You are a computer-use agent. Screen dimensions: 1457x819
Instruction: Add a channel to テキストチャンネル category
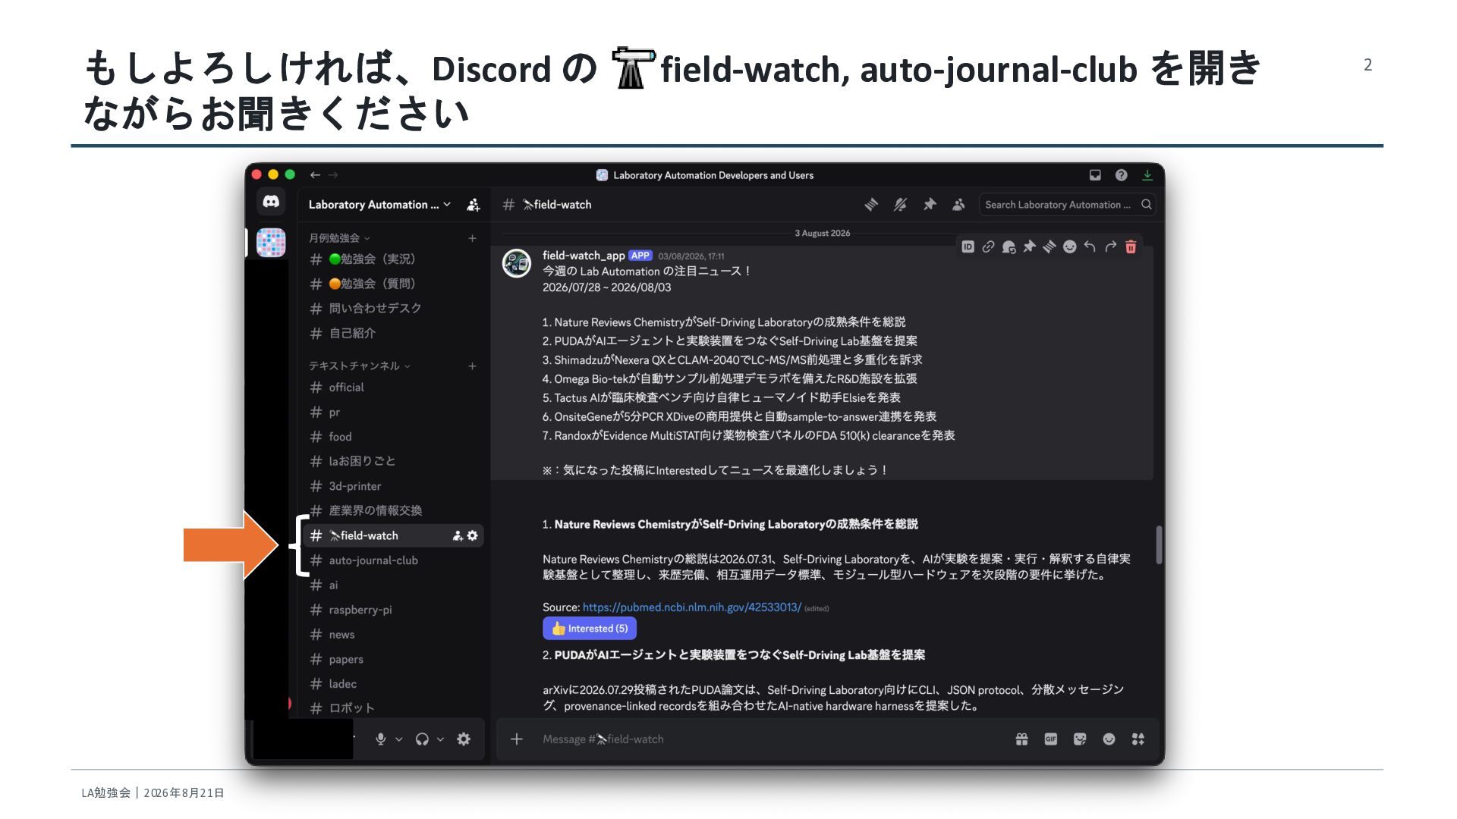pos(472,366)
